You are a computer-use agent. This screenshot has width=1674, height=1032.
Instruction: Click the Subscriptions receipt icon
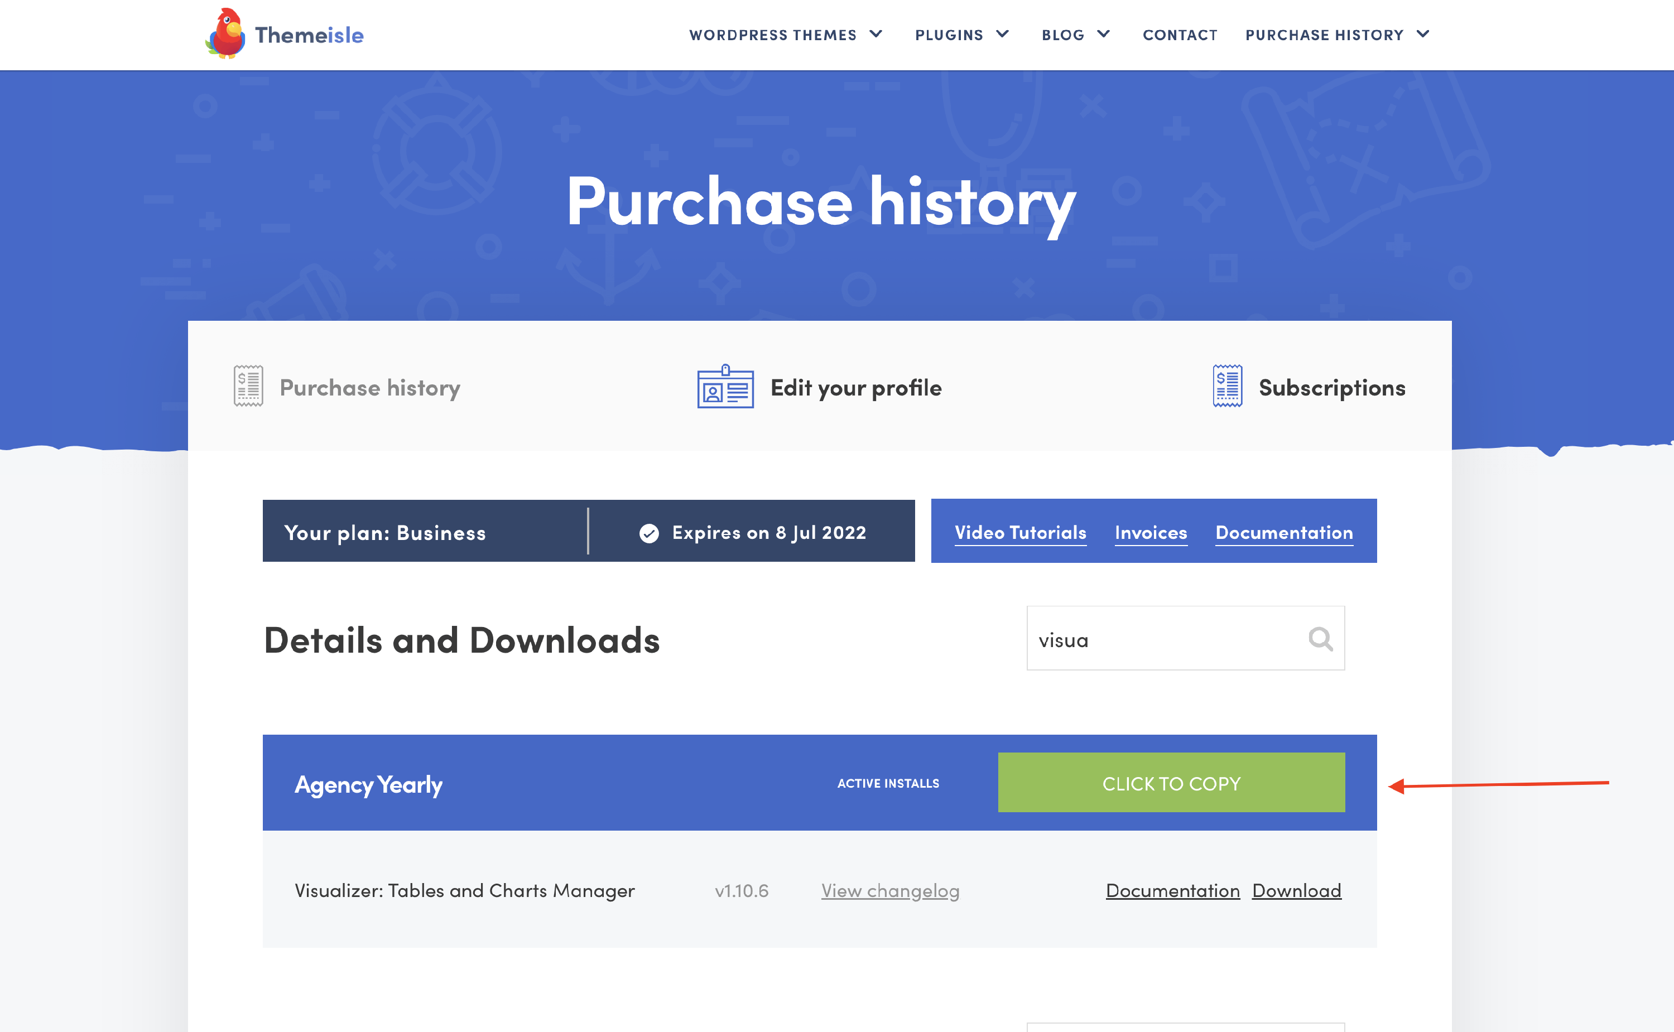[x=1227, y=387]
